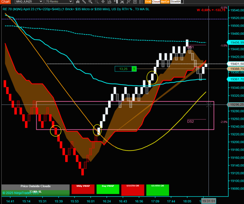Click the 19388,75 entry price marker
Screen dimensions: 244x204
pos(235,69)
